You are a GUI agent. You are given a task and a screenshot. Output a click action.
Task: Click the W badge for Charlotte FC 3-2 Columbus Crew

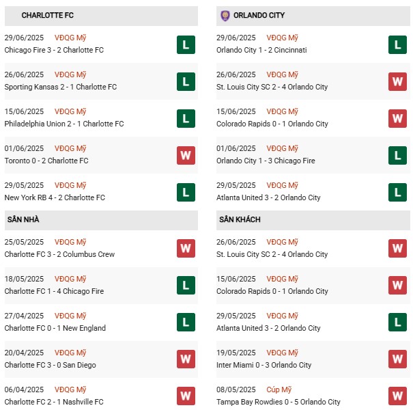(186, 248)
